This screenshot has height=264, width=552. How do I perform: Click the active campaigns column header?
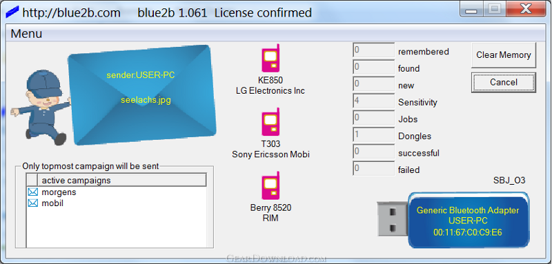pos(122,181)
